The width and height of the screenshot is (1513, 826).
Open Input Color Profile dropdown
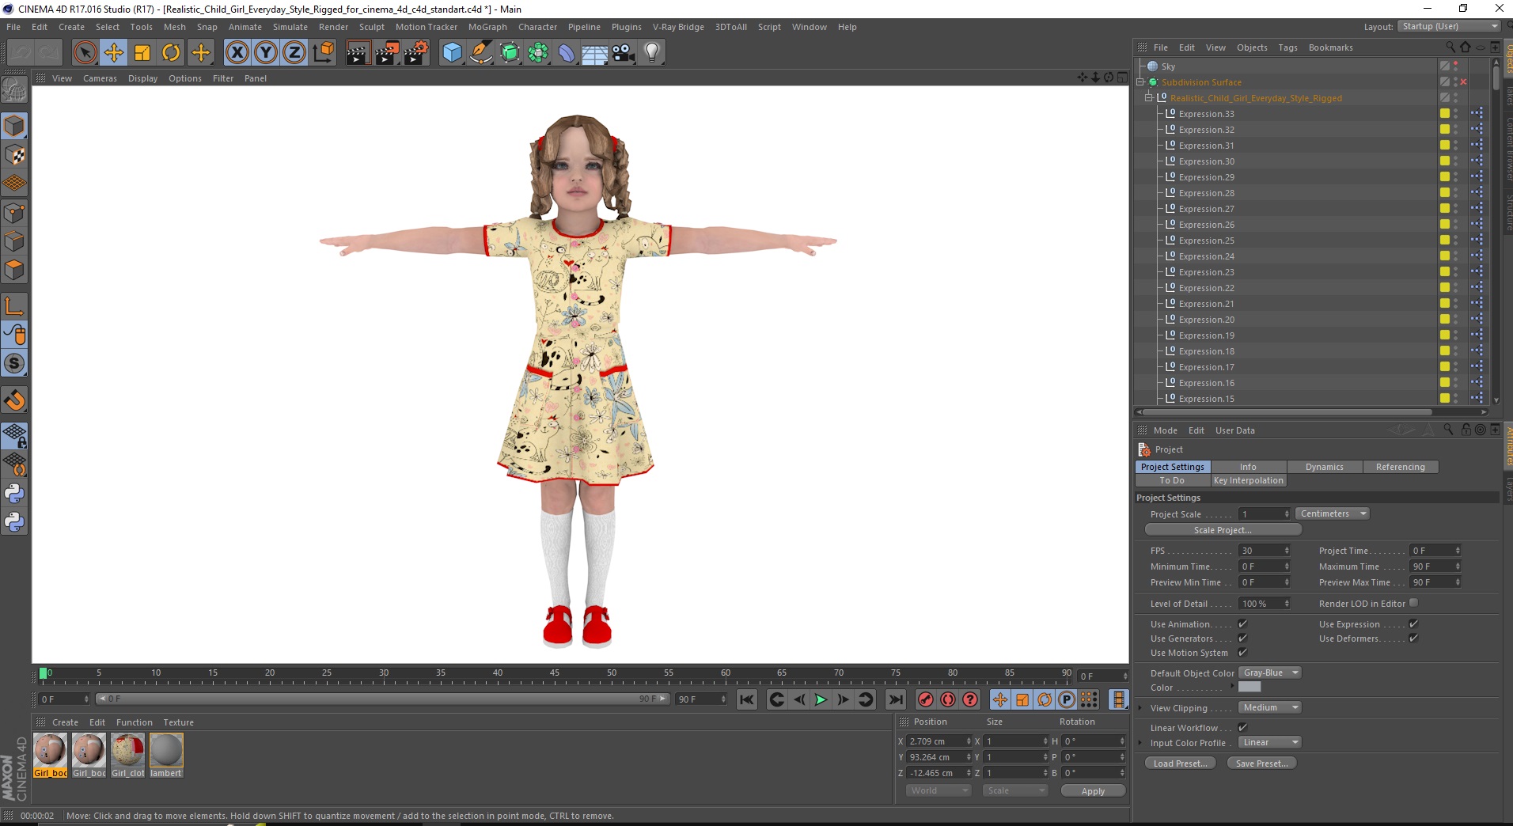(1269, 742)
